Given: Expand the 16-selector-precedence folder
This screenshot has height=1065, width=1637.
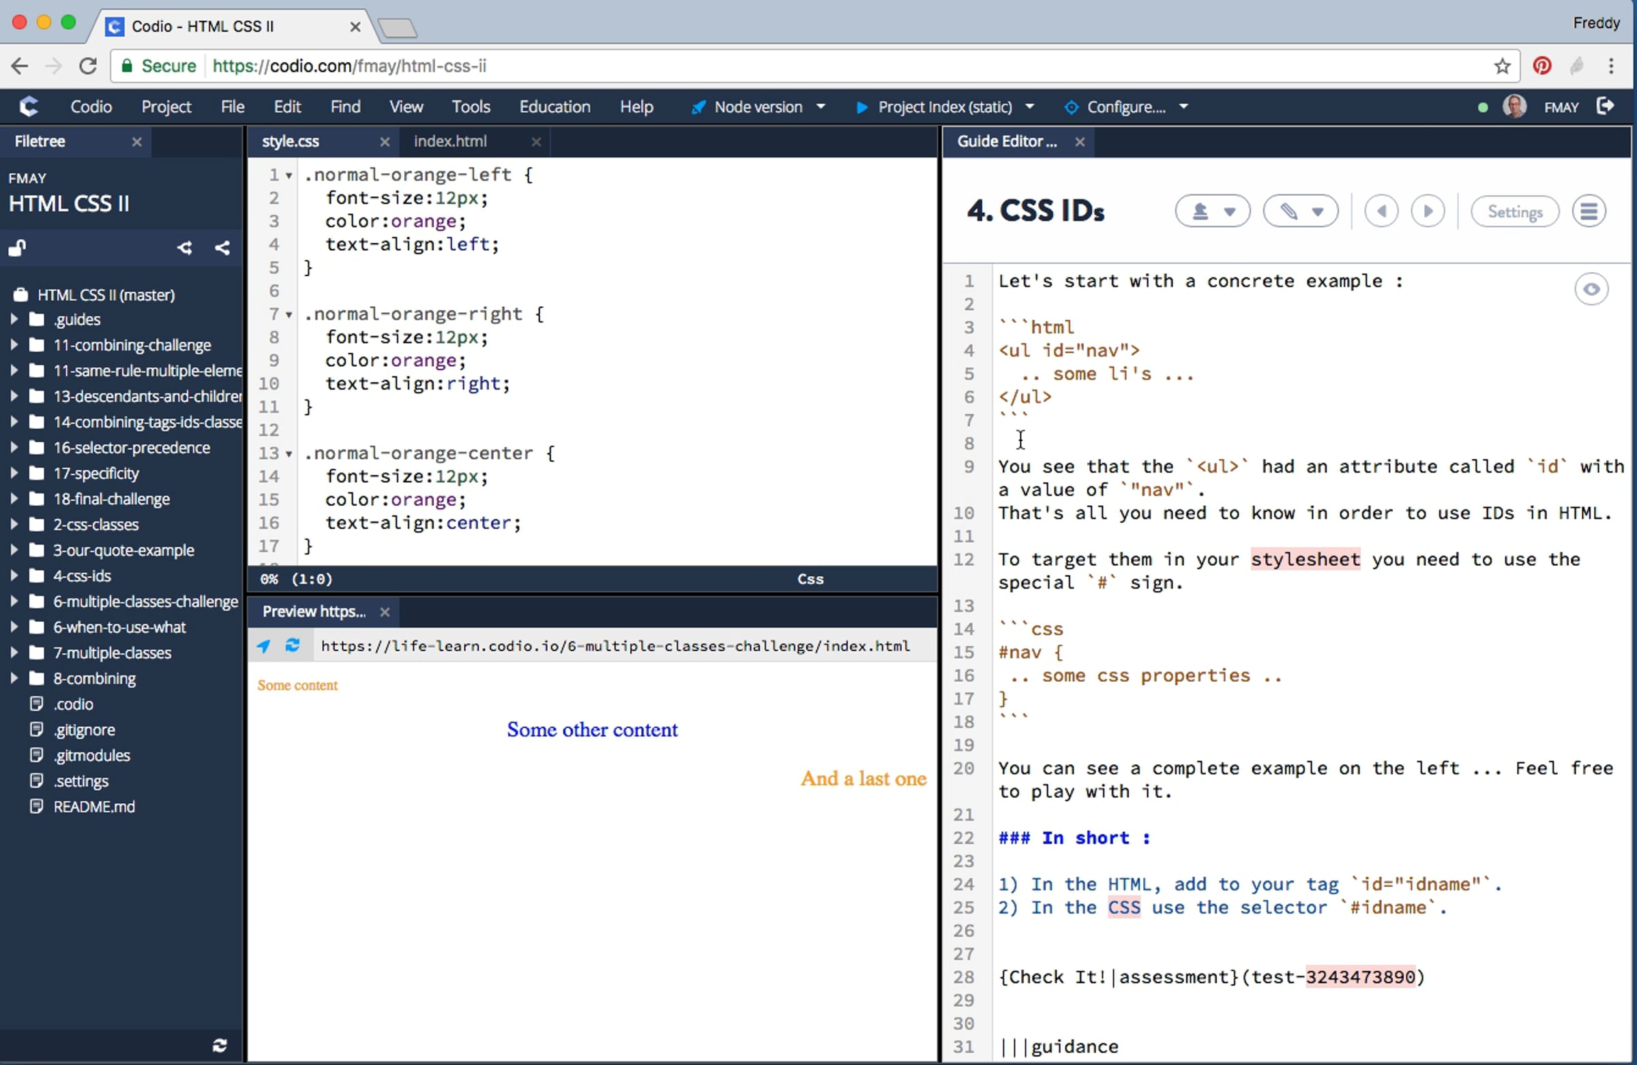Looking at the screenshot, I should (x=14, y=447).
